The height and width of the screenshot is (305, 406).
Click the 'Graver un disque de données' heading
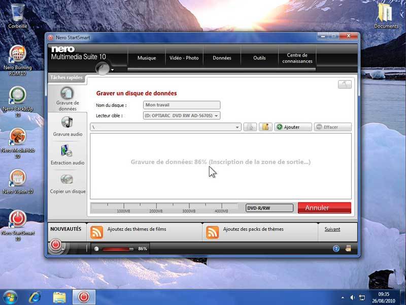pos(137,94)
